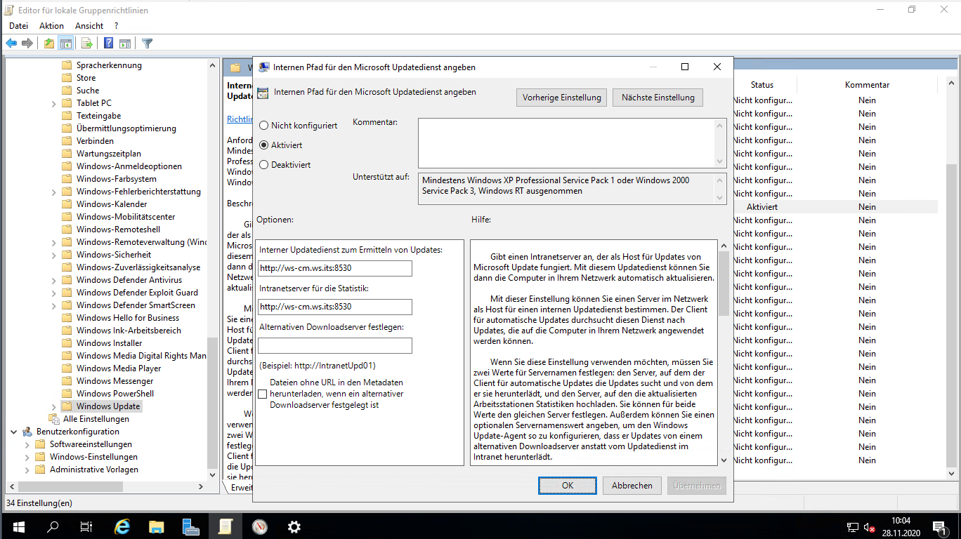
Task: Expand the Windows-Fehlerberichterstattung node
Action: (x=54, y=192)
